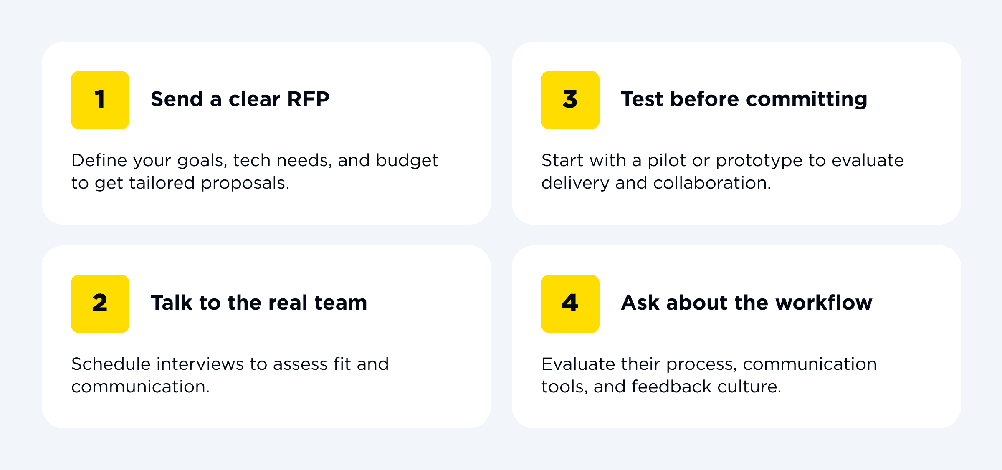This screenshot has width=1002, height=470.
Task: Click the 'delivery and collaboration.' line
Action: [x=656, y=183]
